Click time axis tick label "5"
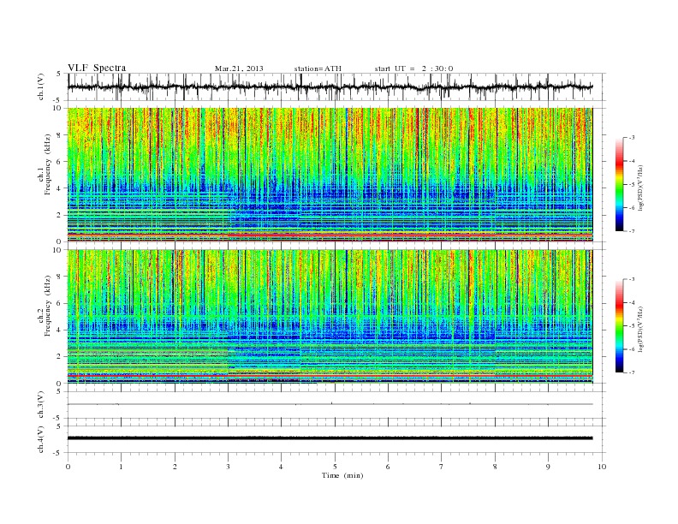The height and width of the screenshot is (524, 678). [x=335, y=467]
